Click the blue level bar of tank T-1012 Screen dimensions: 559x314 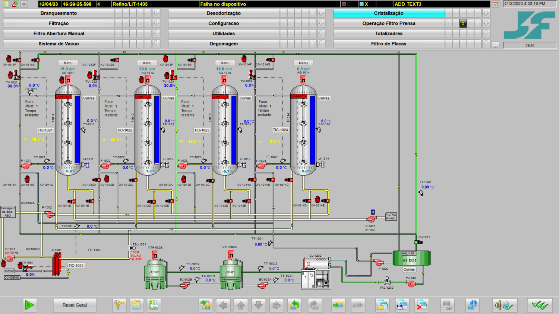point(157,130)
